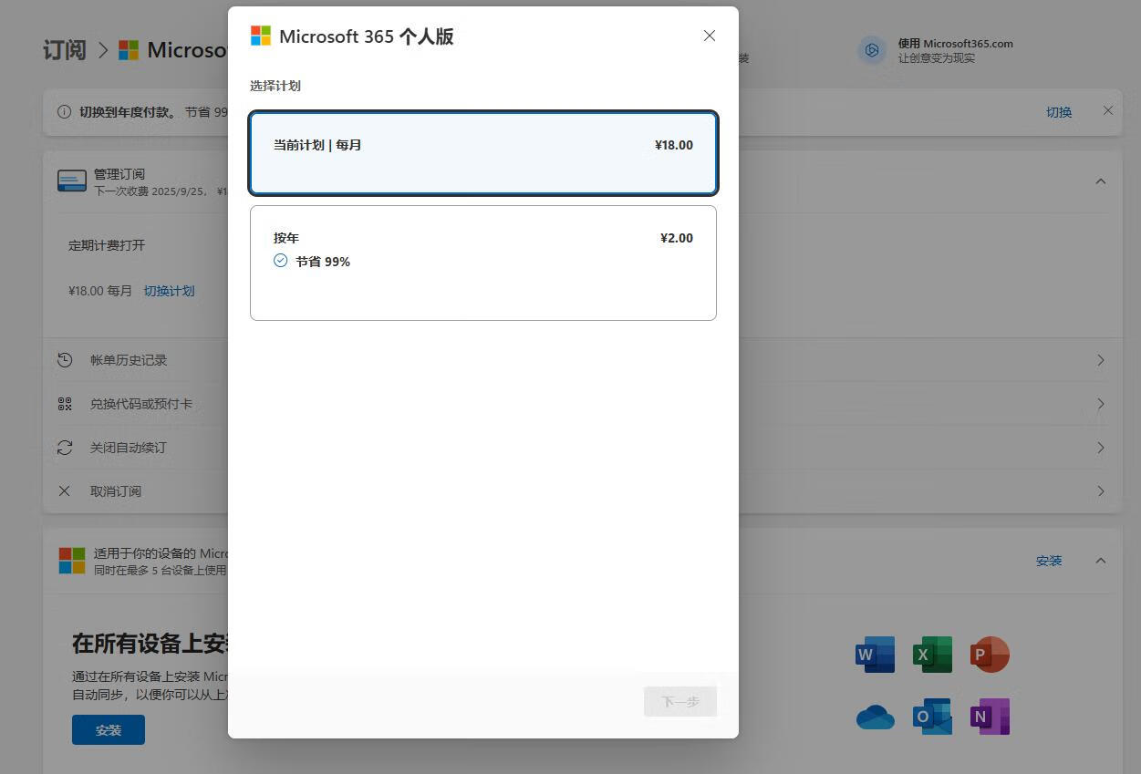
Task: Click the OneNote app icon
Action: point(990,717)
